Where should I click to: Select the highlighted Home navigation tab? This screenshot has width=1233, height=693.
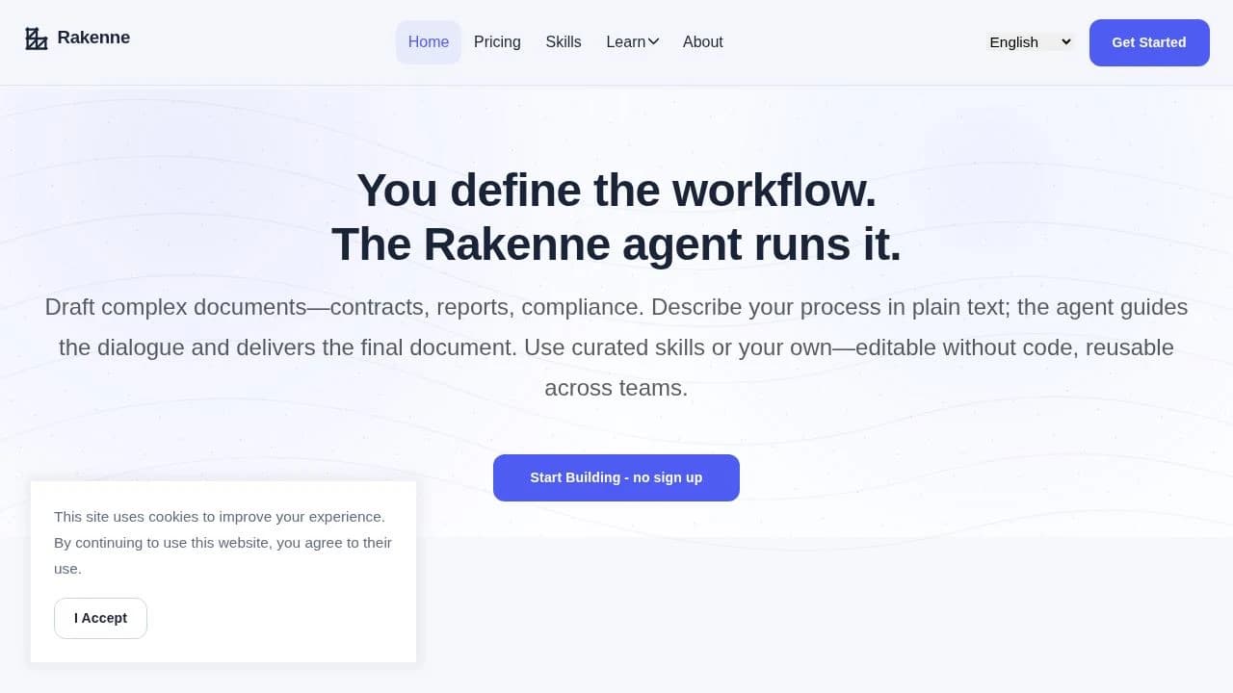tap(428, 41)
